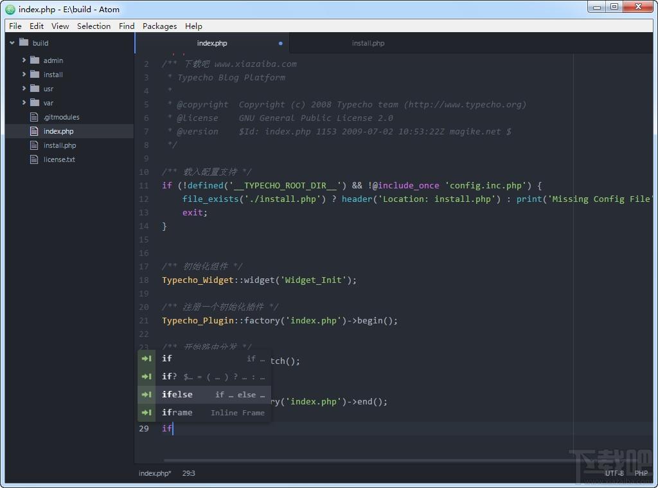Expand the install folder chevron
This screenshot has width=658, height=488.
pyautogui.click(x=24, y=75)
